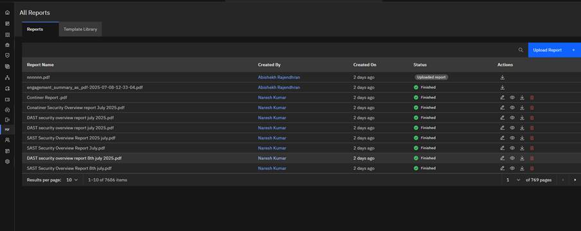Select DAST security overview report 8th july 2025.pdf name
581x231 pixels.
[74, 158]
